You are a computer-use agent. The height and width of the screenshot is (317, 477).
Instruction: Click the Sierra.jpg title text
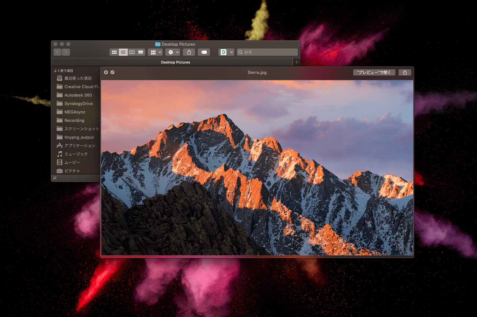click(x=257, y=72)
